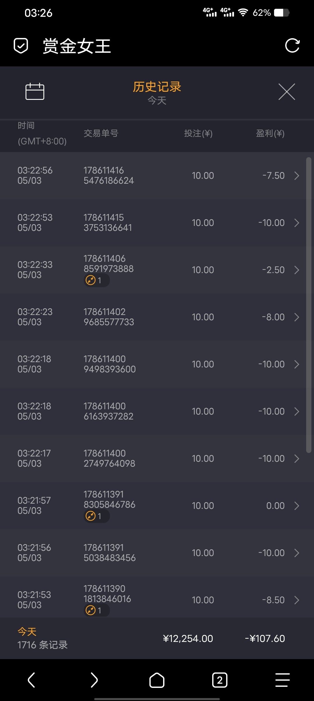Tap the refresh icon in header
Image resolution: width=314 pixels, height=701 pixels.
pos(292,46)
